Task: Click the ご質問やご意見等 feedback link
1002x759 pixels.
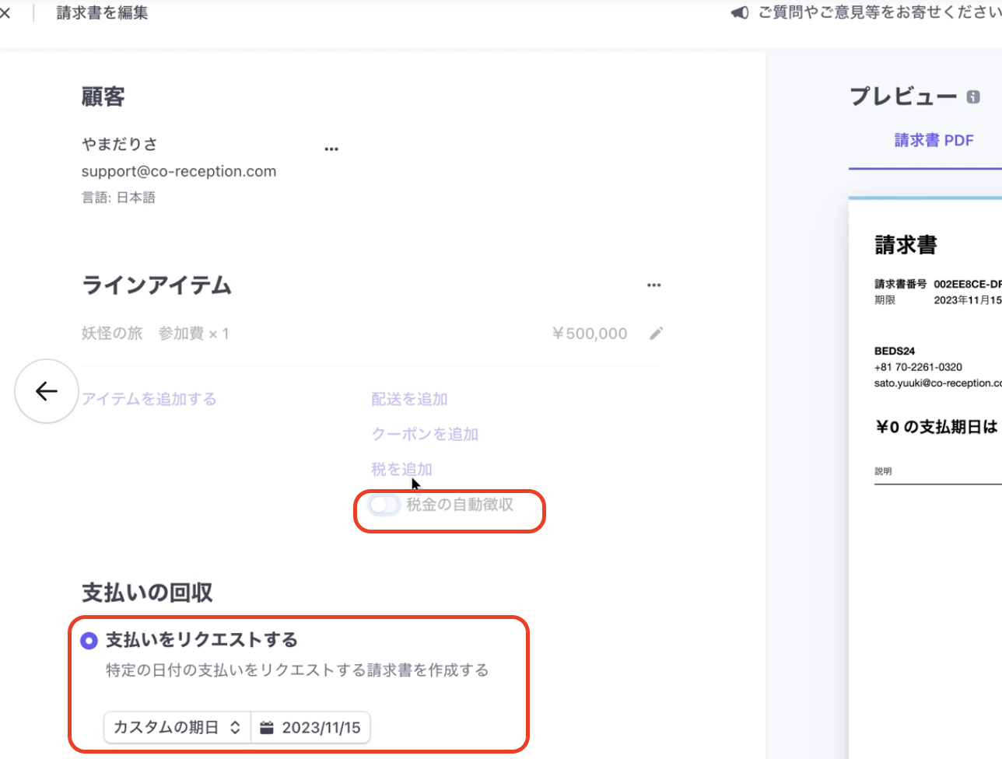Action: coord(879,13)
